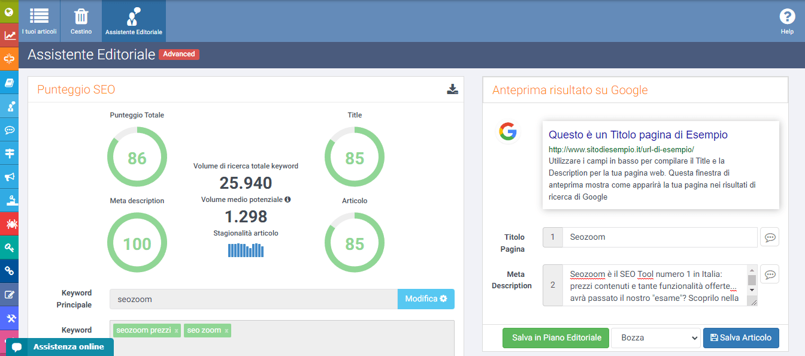The height and width of the screenshot is (356, 805).
Task: Click the Meta description 100 gauge
Action: point(137,243)
